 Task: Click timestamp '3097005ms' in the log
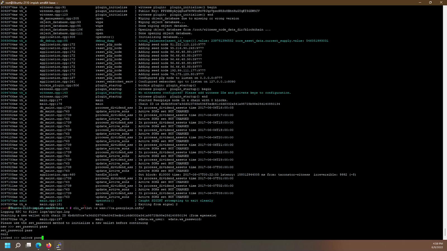click(9, 175)
